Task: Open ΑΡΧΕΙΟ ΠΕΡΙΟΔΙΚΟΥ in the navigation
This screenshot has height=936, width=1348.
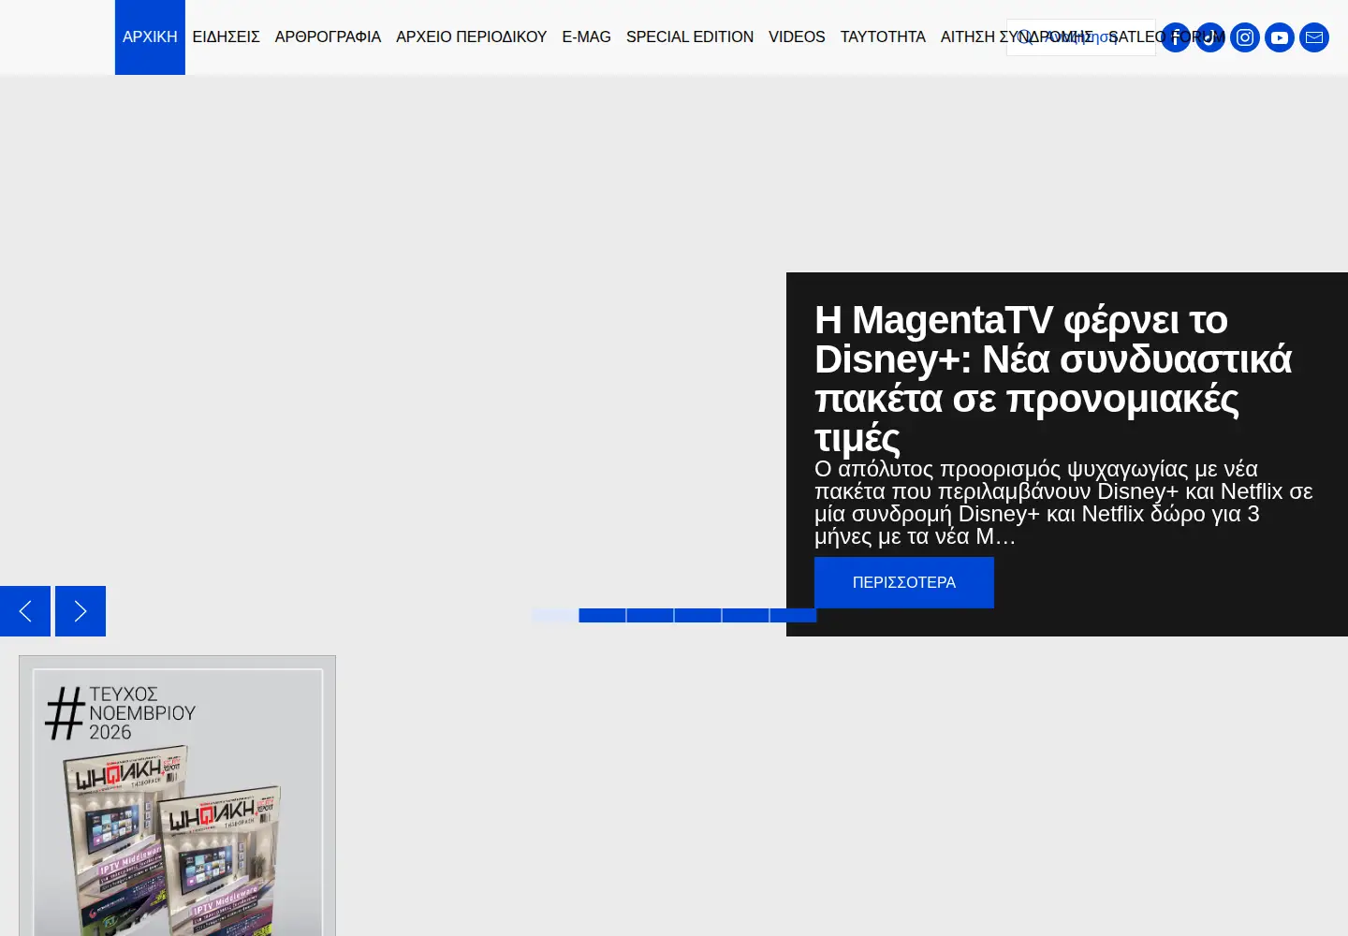Action: coord(472,37)
